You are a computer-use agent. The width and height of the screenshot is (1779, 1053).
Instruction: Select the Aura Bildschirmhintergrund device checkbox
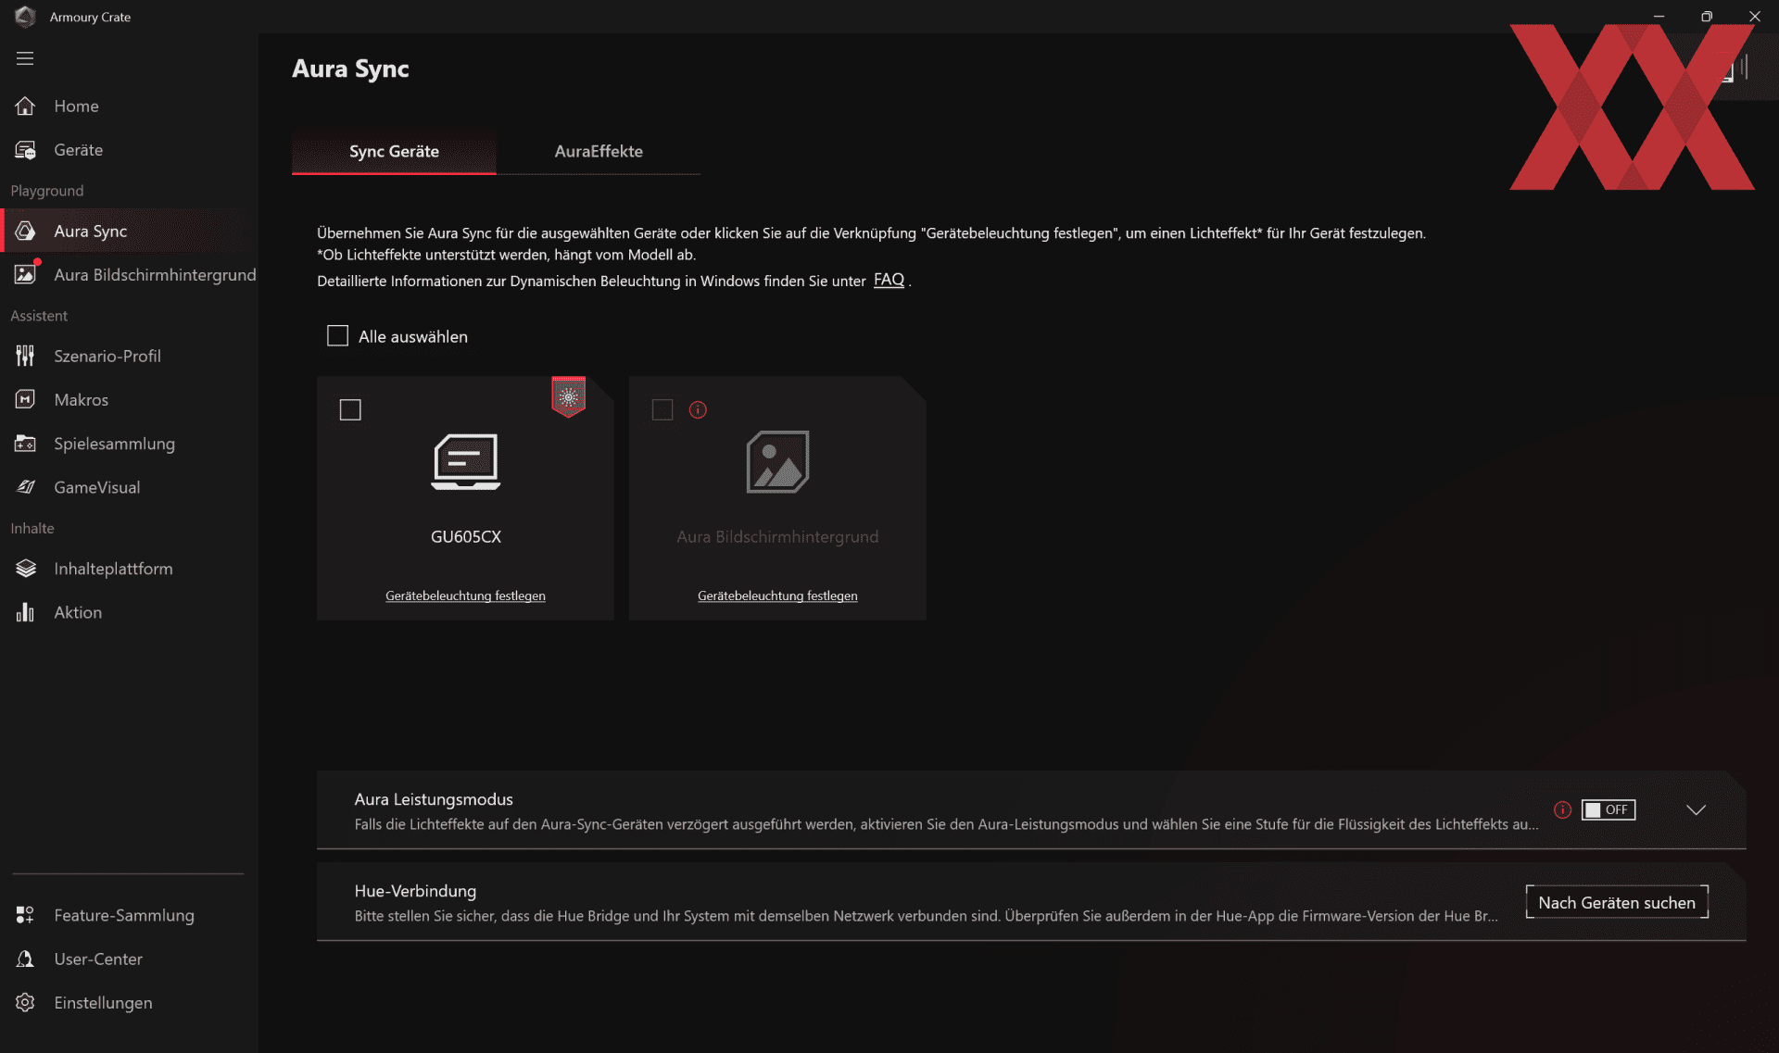pos(662,409)
